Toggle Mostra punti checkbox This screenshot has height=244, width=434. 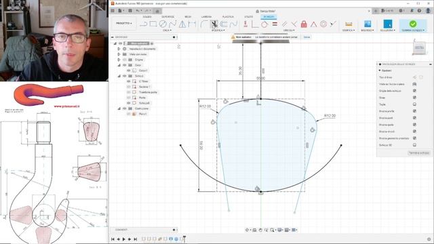tap(414, 118)
